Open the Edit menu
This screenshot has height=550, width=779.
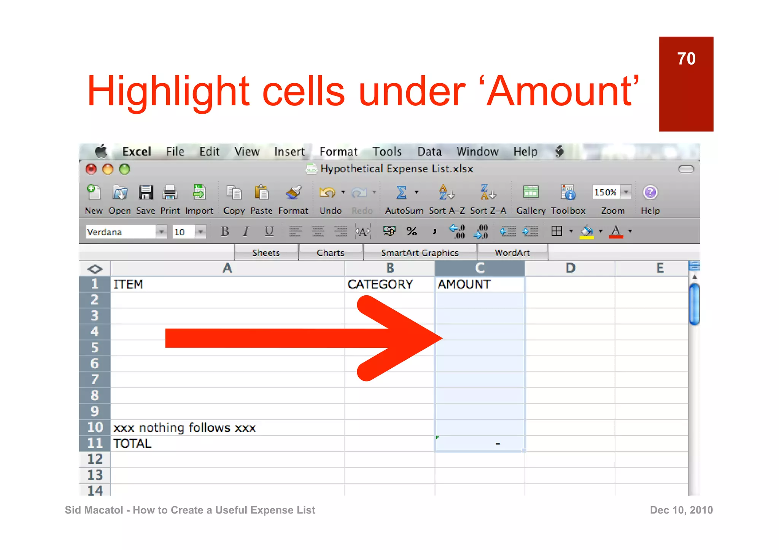209,152
